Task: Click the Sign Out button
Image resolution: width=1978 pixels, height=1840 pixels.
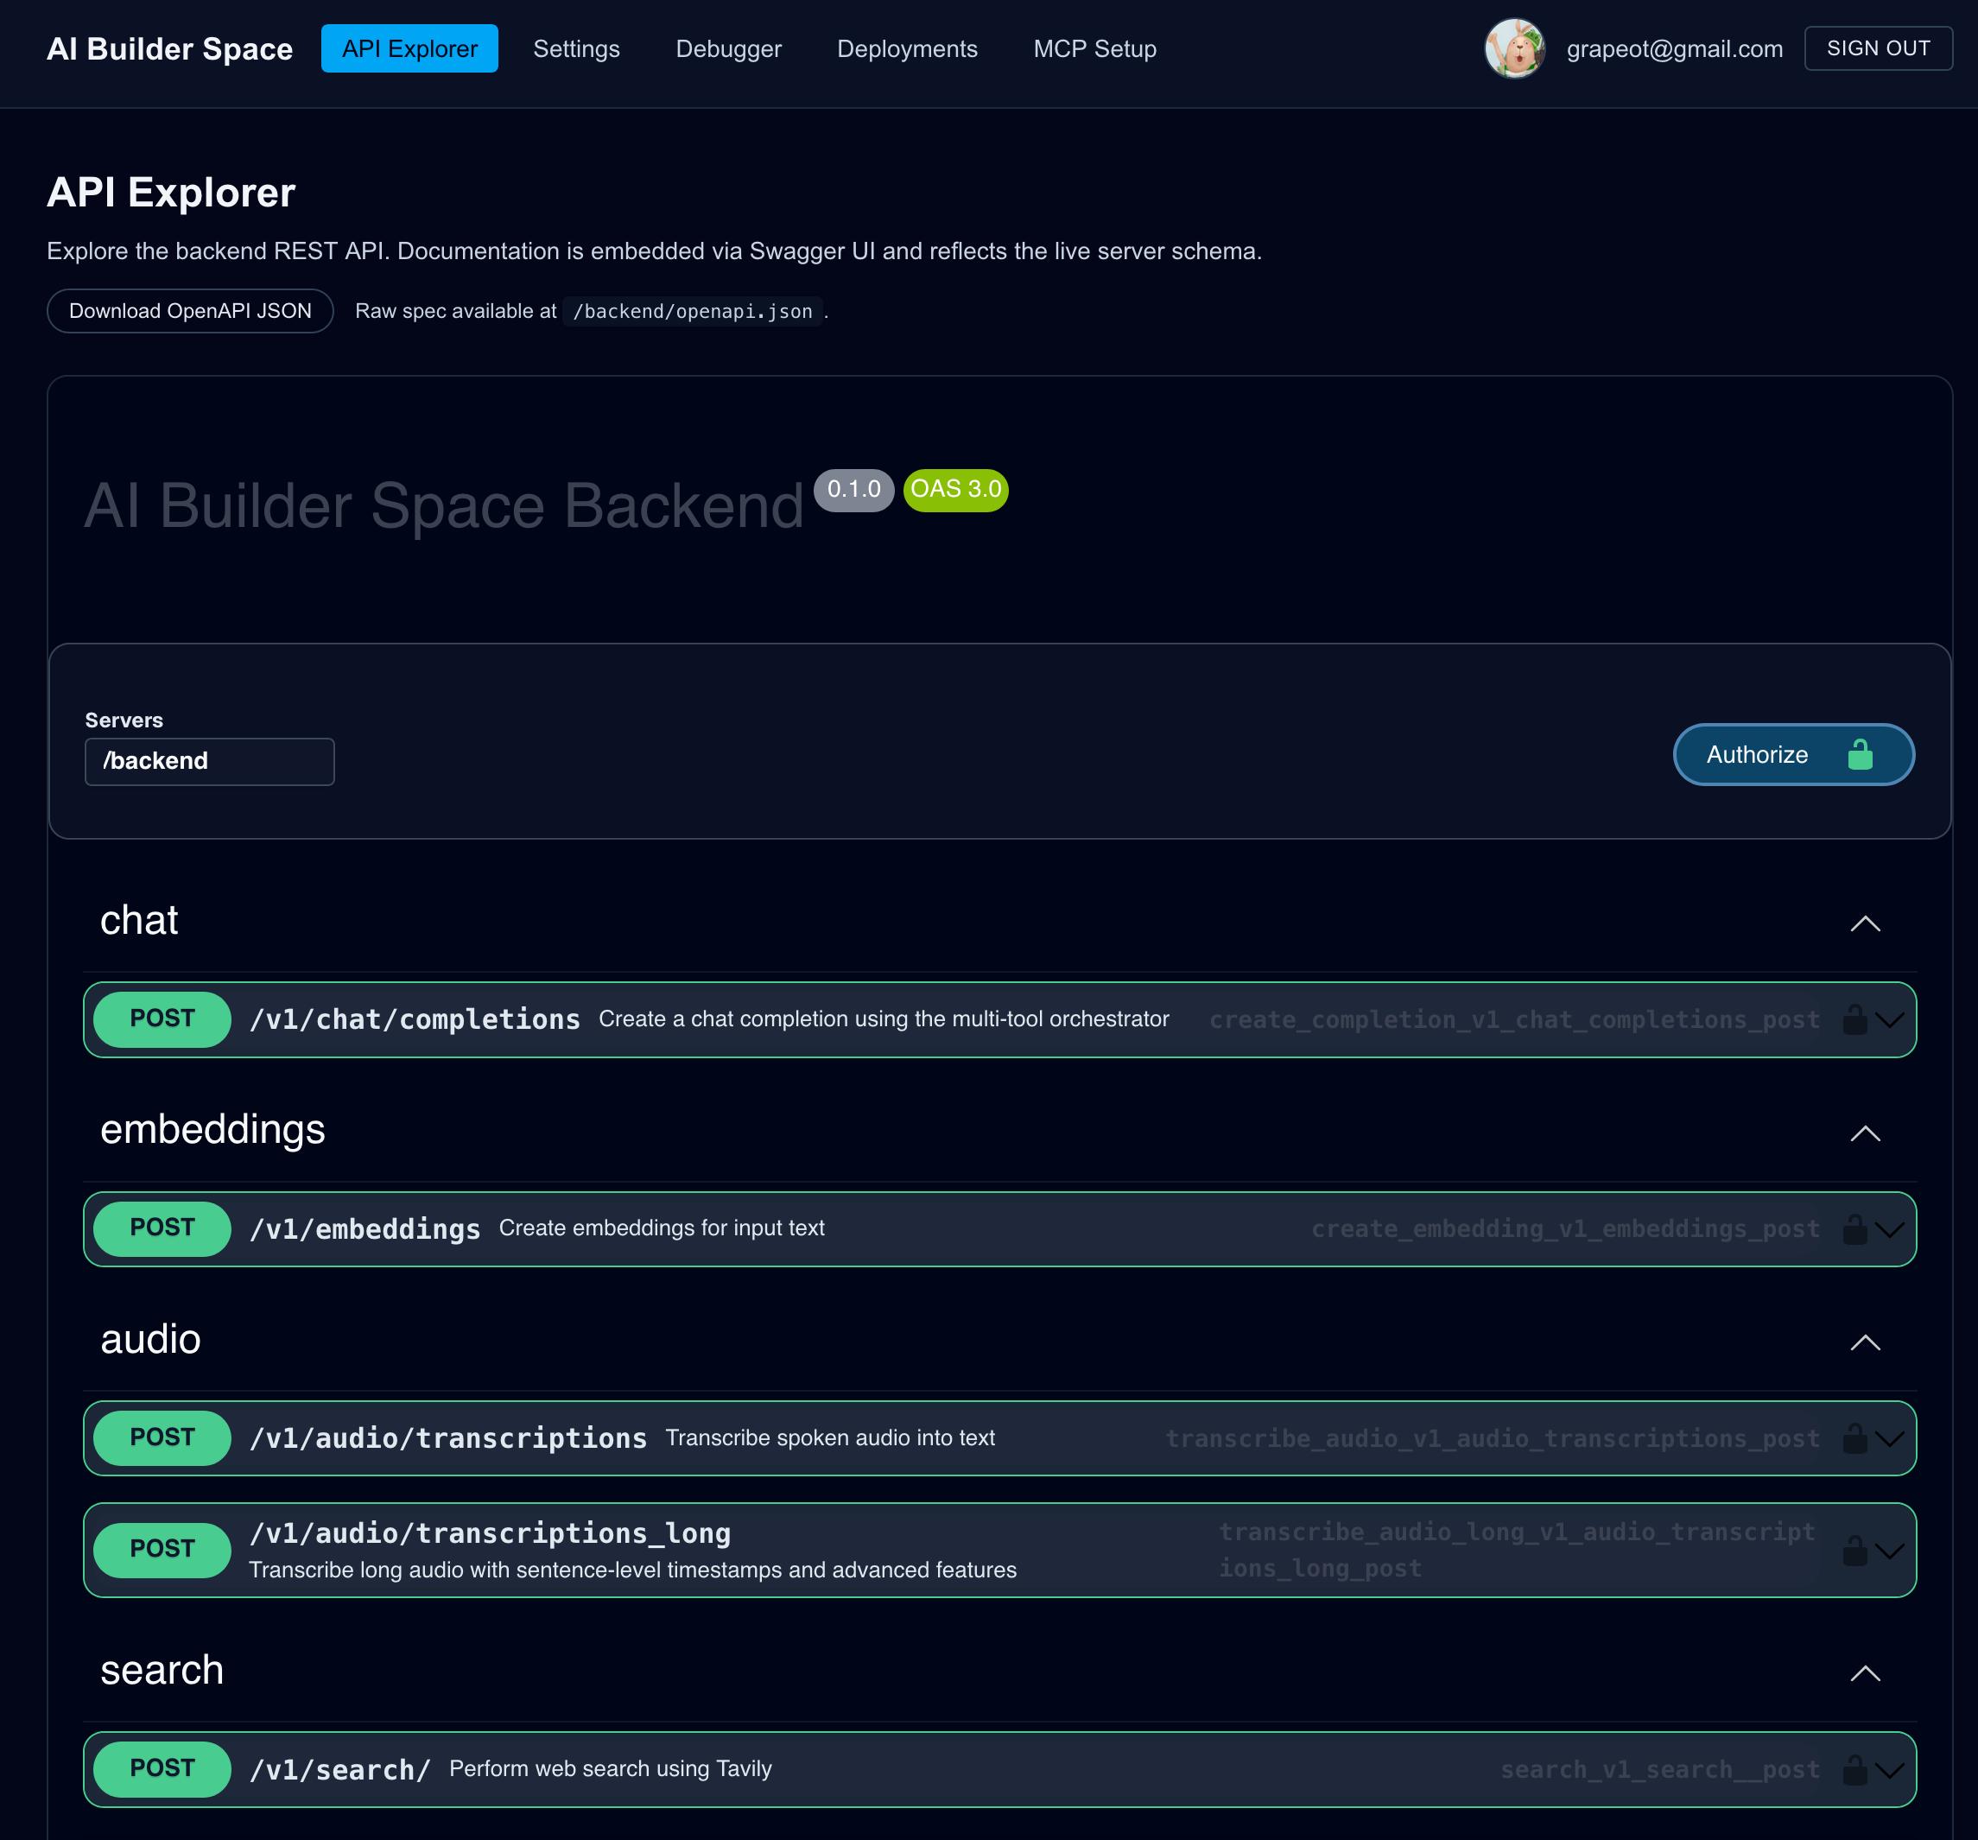Action: click(x=1877, y=47)
